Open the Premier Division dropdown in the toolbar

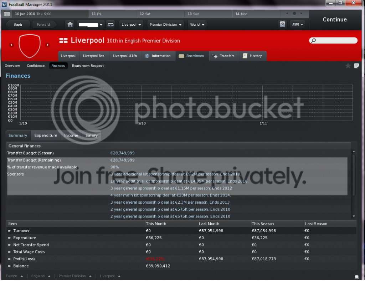[166, 25]
